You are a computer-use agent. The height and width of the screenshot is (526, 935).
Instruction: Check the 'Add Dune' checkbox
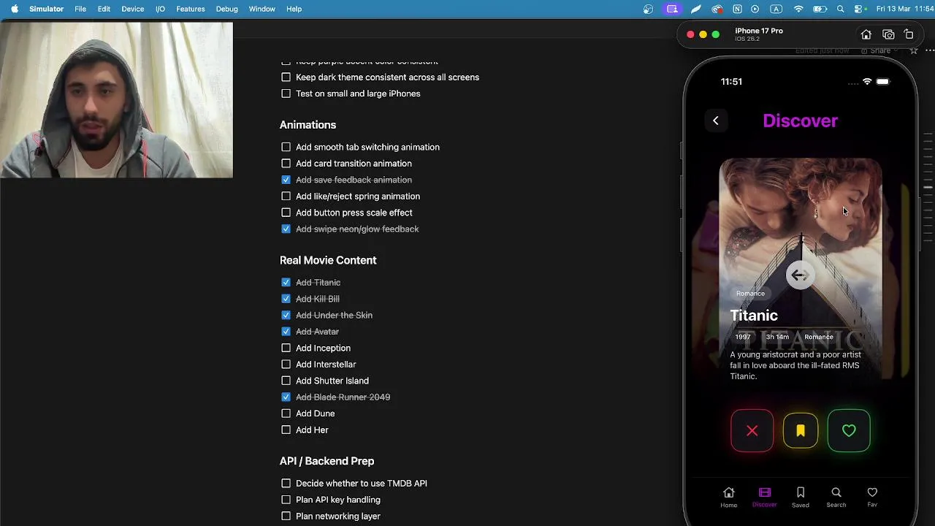pos(286,413)
